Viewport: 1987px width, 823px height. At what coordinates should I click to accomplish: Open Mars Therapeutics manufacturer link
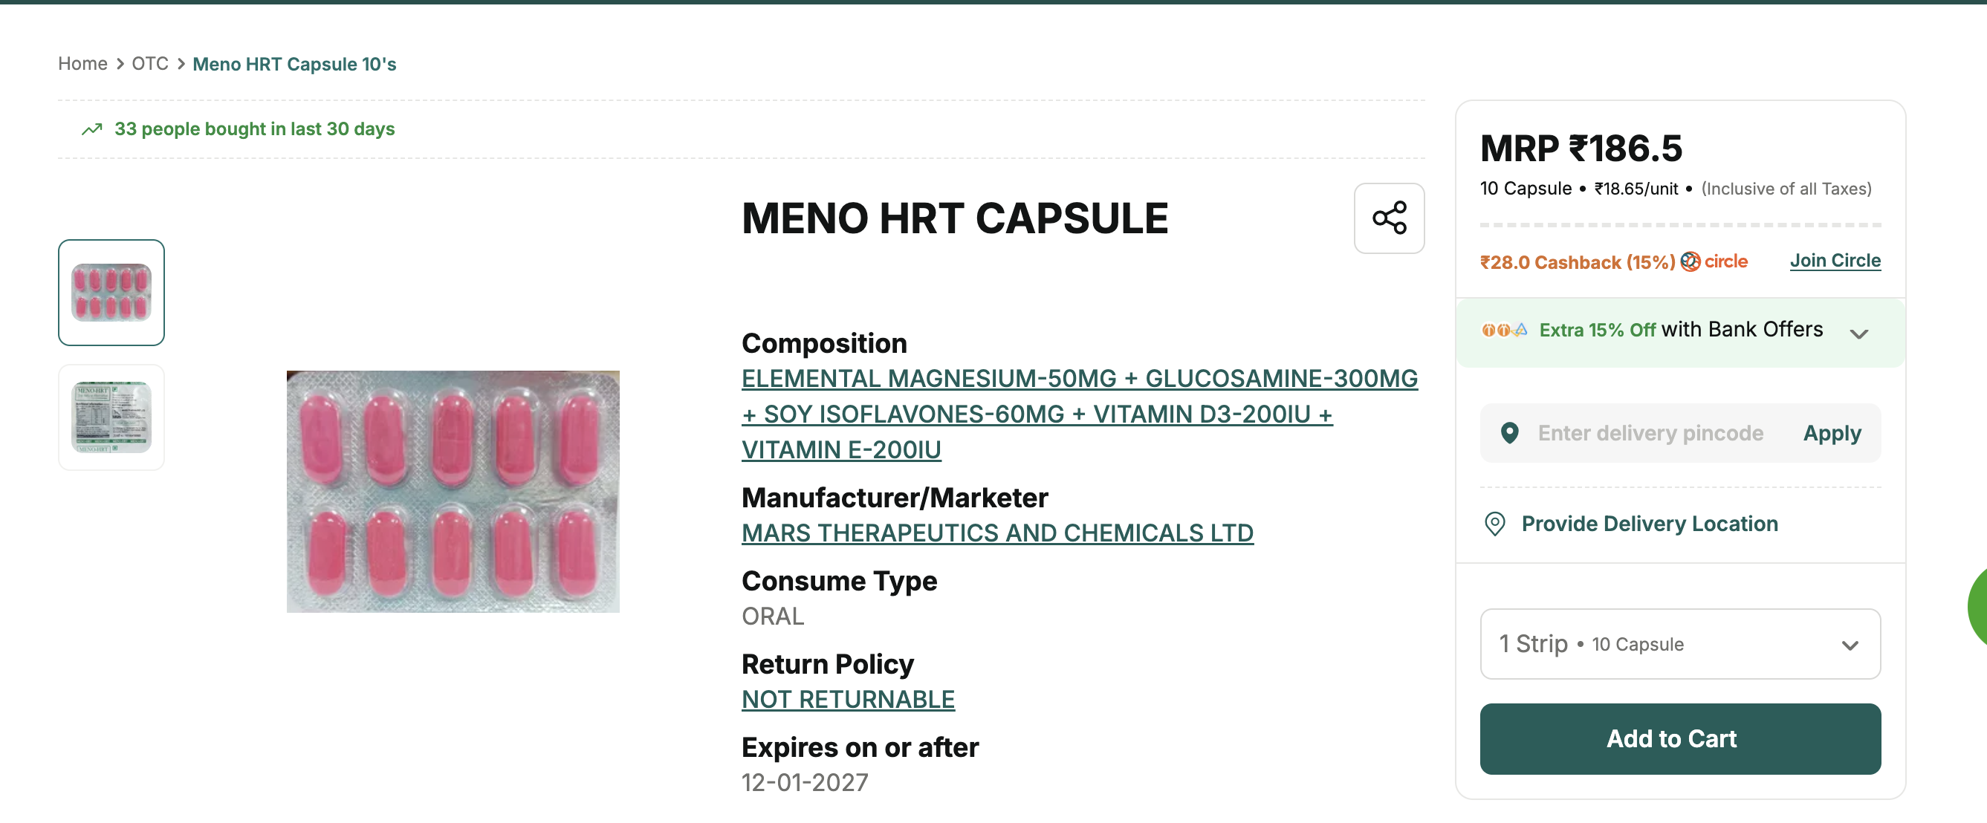pos(996,533)
